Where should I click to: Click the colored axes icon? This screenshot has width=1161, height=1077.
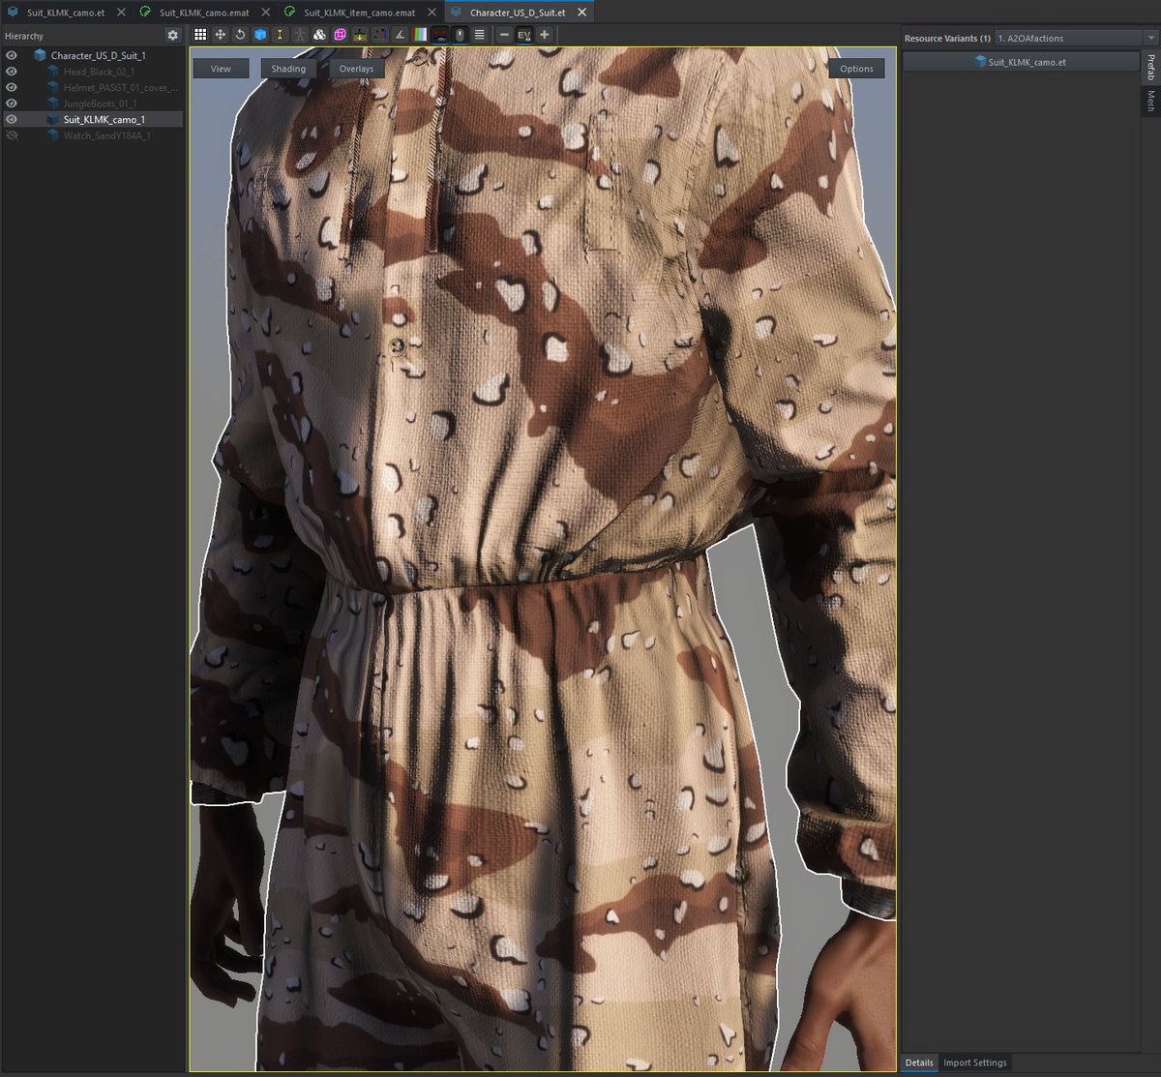tap(379, 35)
